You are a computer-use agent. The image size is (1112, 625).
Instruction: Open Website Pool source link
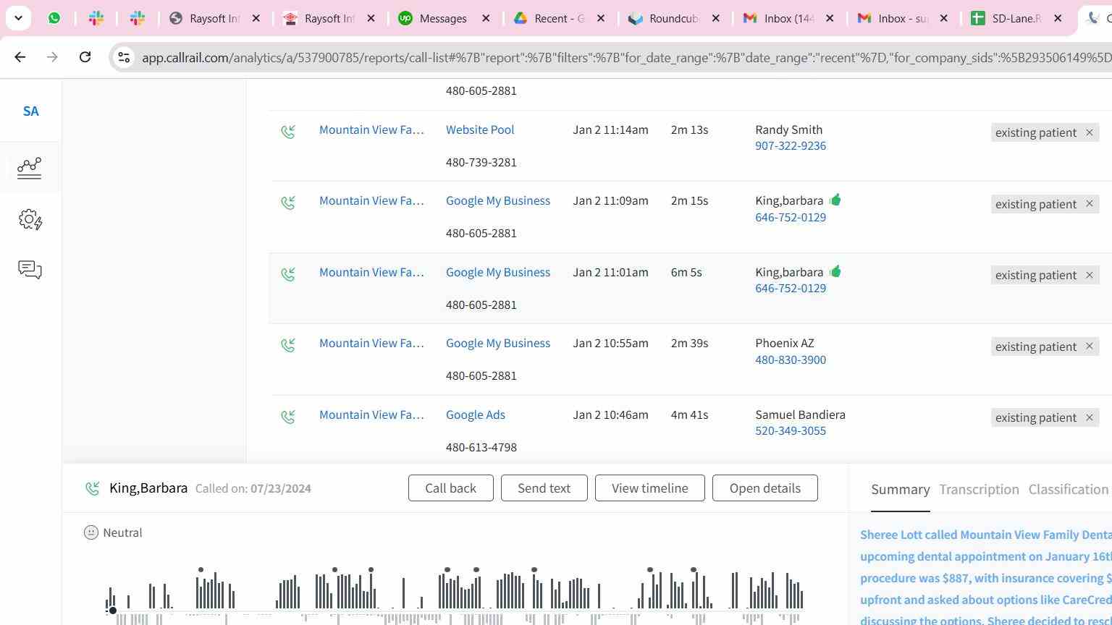click(480, 129)
